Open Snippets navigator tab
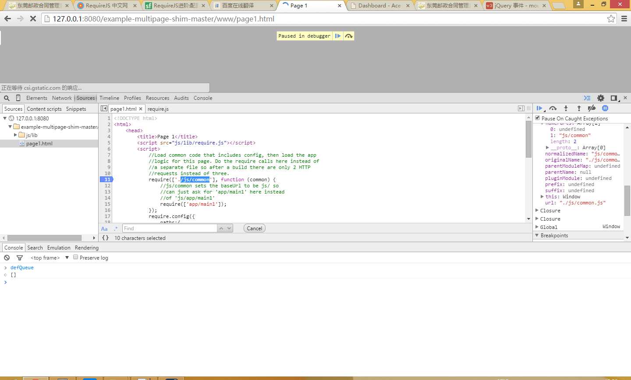 tap(76, 109)
